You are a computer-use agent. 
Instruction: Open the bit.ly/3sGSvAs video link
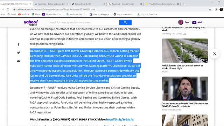tap(120, 119)
